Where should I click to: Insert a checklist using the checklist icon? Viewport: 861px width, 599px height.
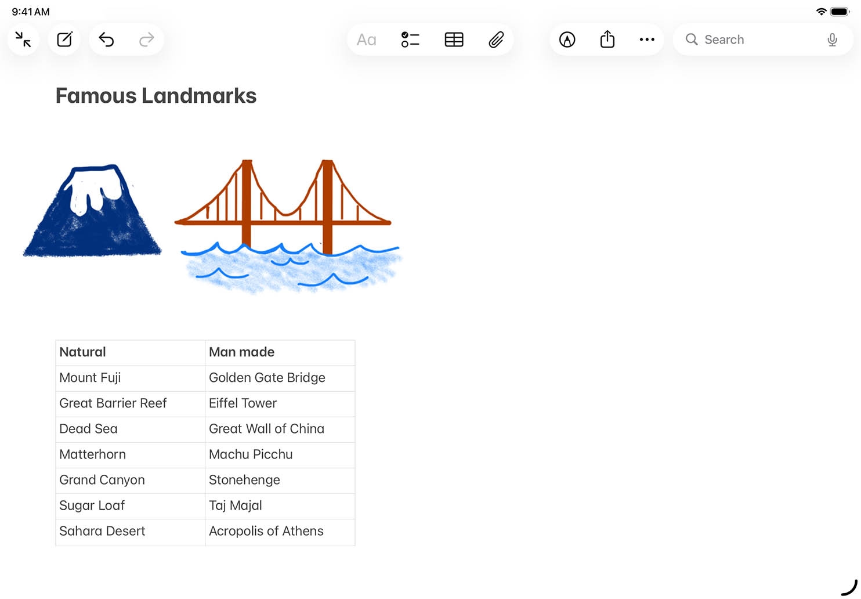pyautogui.click(x=410, y=39)
